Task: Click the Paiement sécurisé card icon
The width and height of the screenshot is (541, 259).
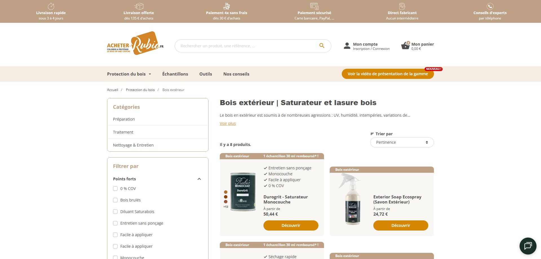Action: [x=314, y=6]
